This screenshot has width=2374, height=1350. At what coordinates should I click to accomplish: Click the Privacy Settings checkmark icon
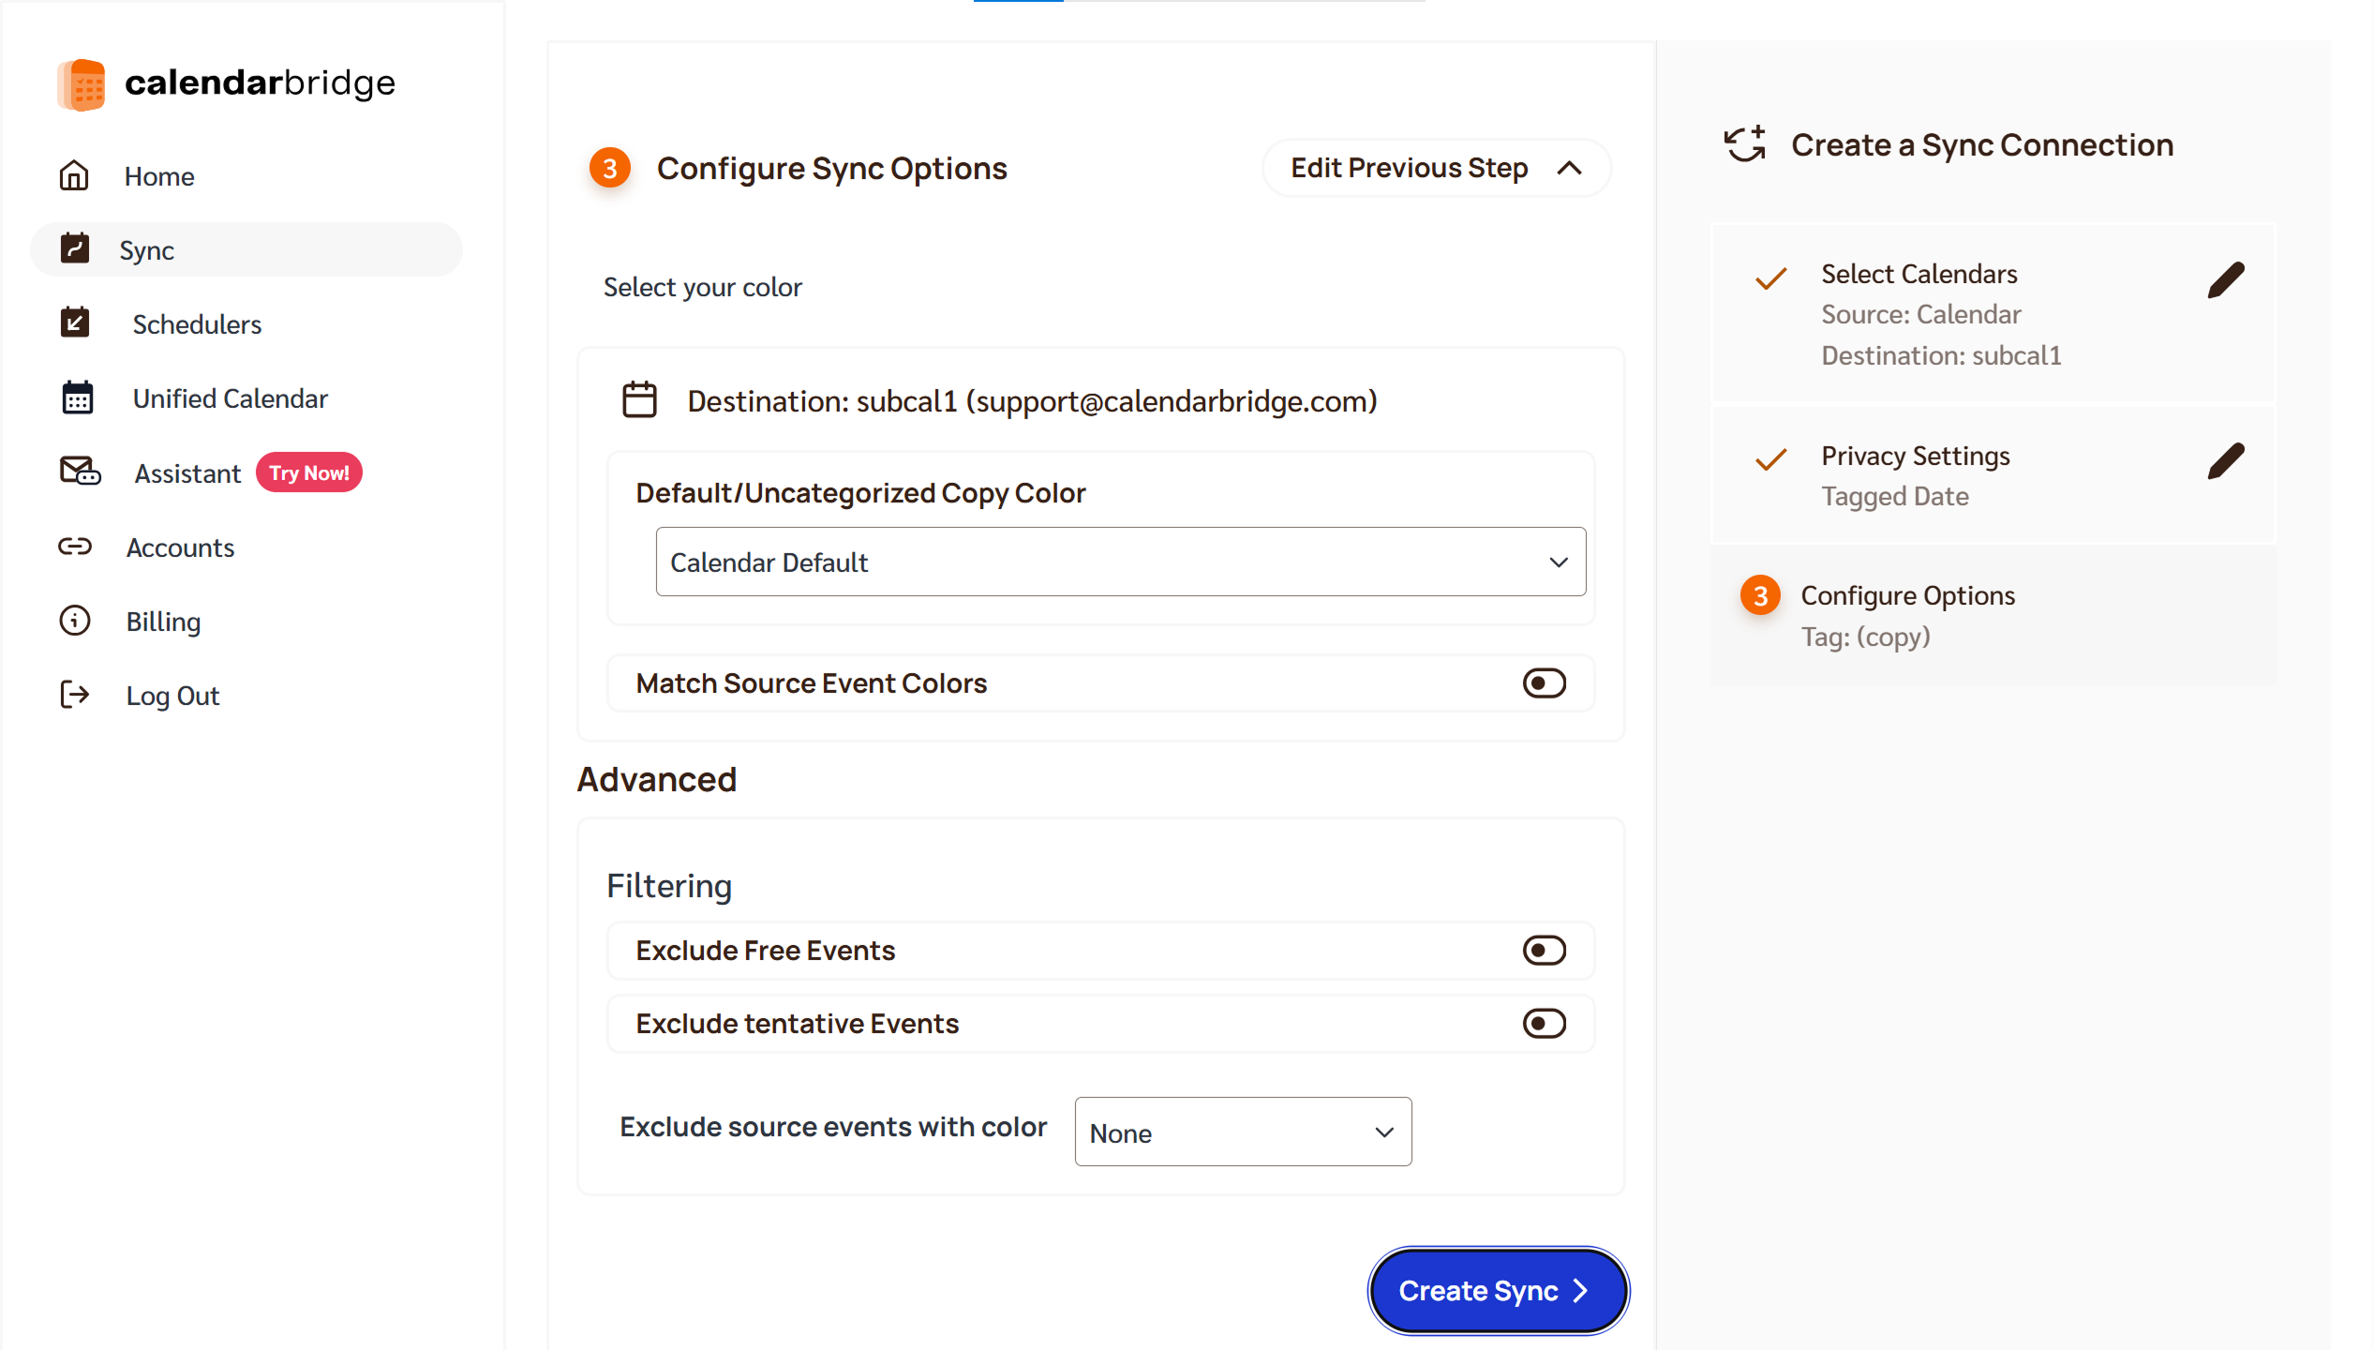click(1771, 459)
